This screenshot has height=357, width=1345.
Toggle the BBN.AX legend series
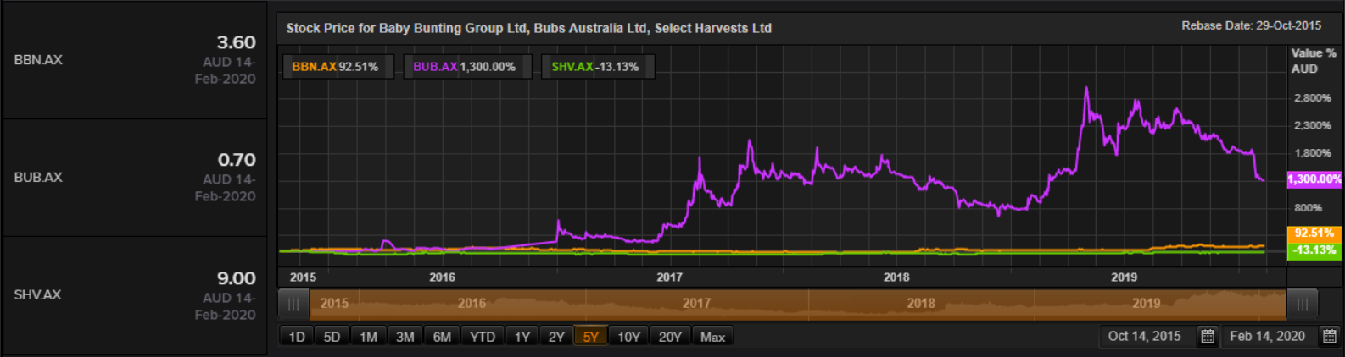[338, 67]
